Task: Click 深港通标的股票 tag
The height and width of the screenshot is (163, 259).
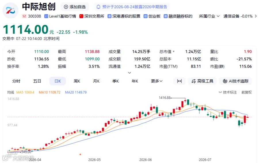Action: (124, 16)
